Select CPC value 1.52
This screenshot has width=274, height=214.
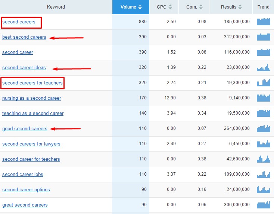(171, 52)
